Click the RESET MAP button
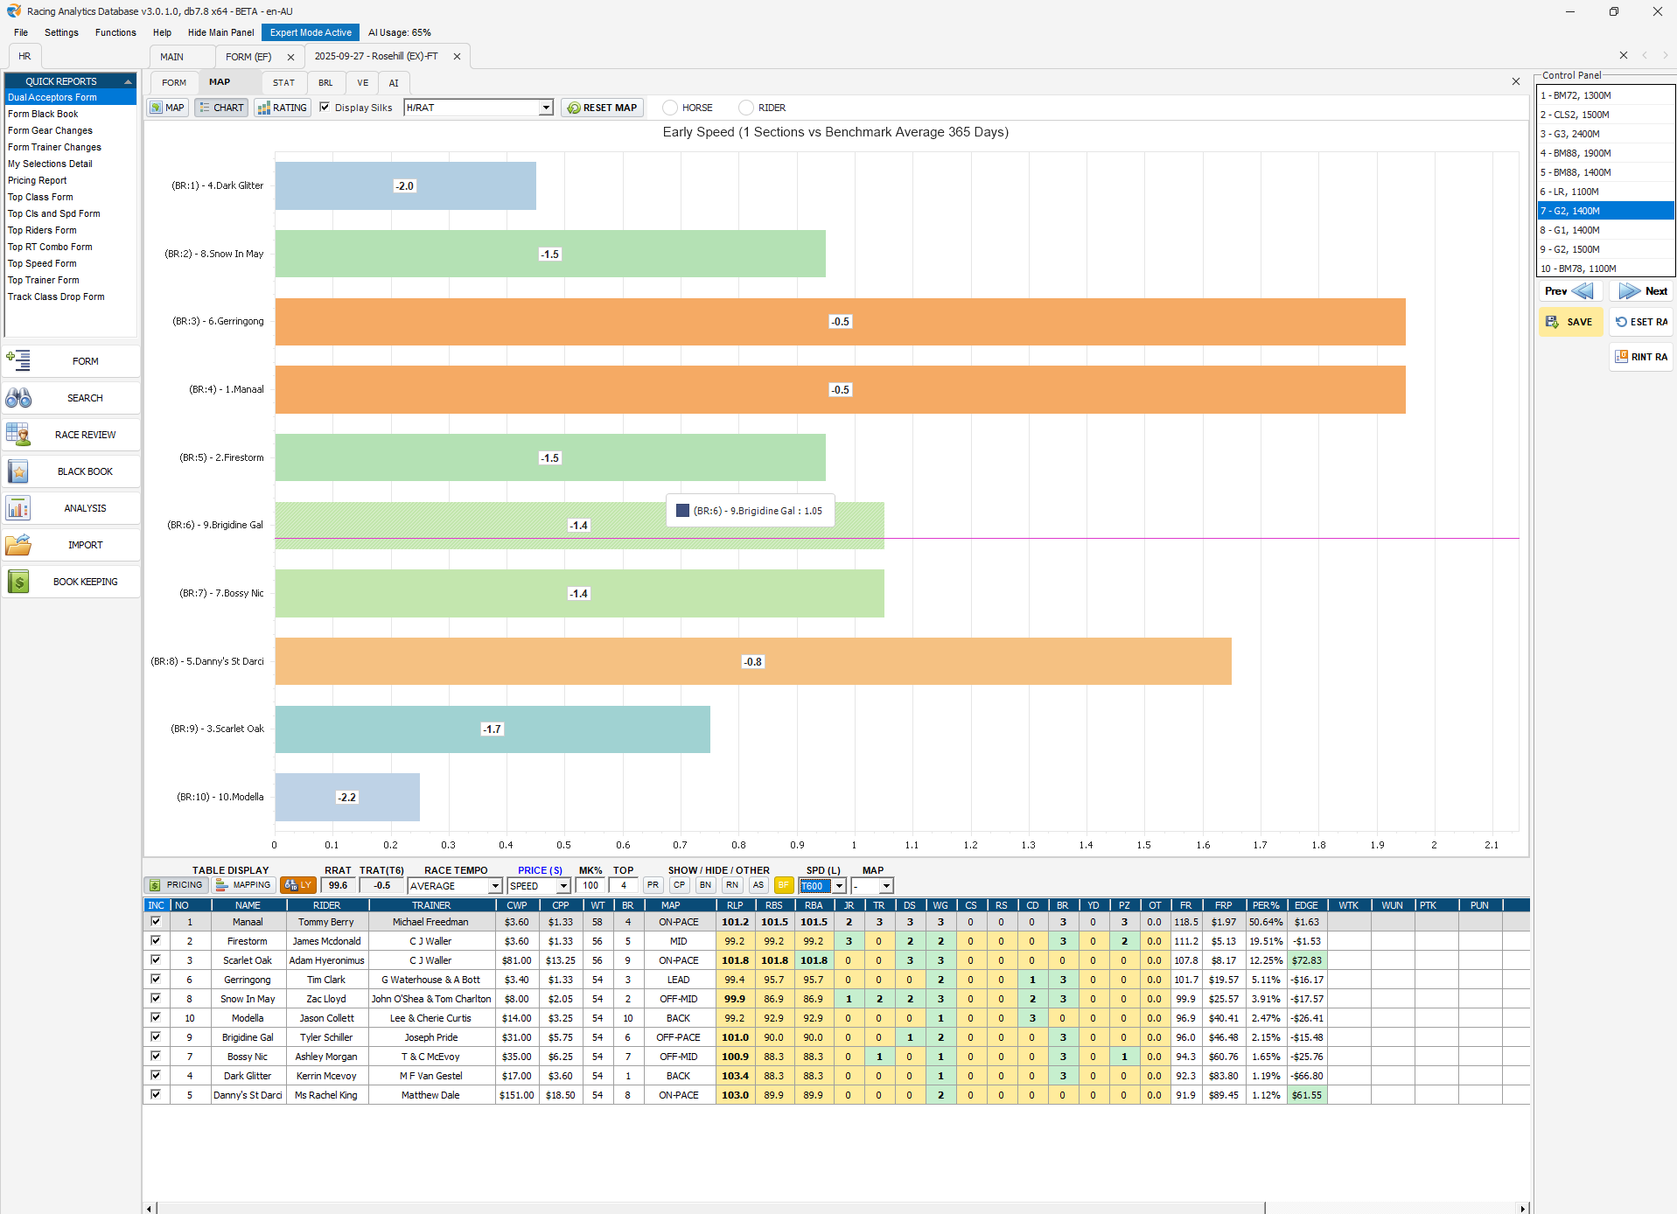1677x1214 pixels. pyautogui.click(x=602, y=108)
